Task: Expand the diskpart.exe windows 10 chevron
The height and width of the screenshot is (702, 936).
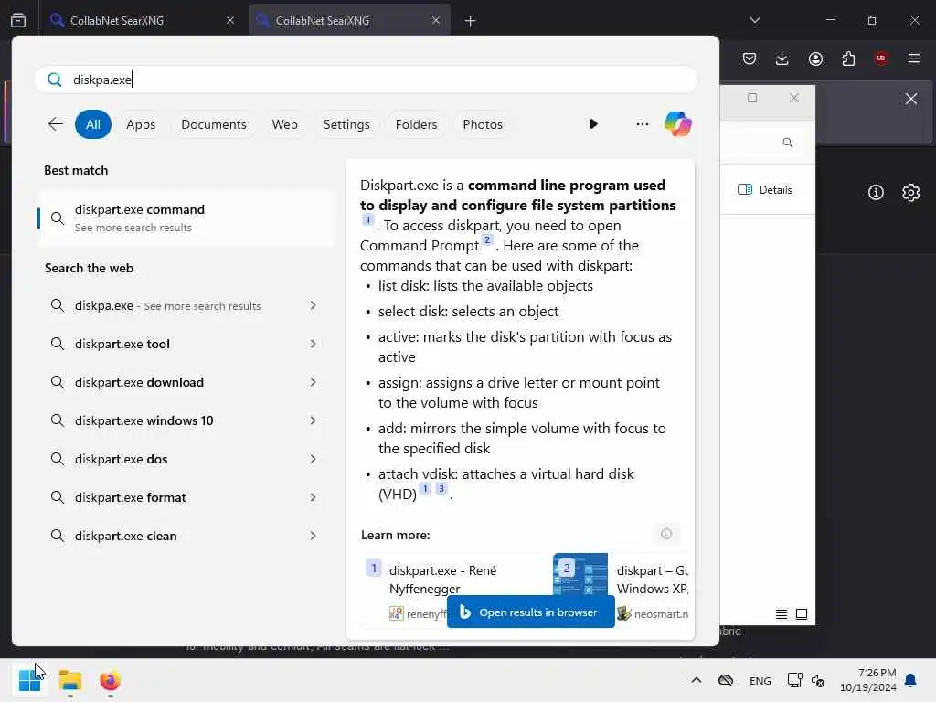Action: click(x=313, y=420)
